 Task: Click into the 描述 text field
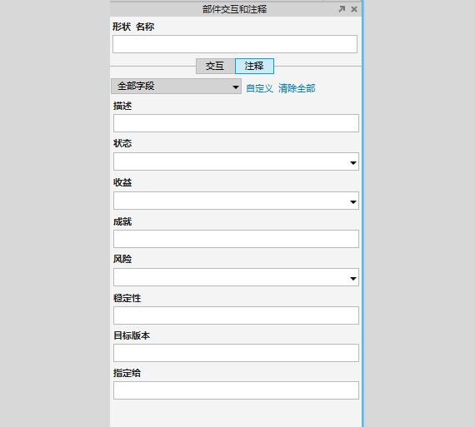click(236, 123)
